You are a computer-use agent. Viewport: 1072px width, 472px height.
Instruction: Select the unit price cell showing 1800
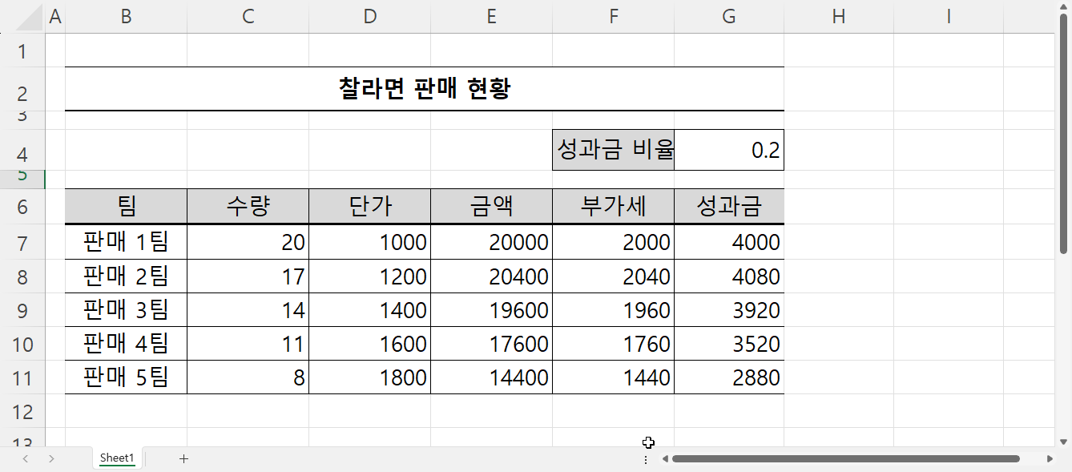pos(370,377)
